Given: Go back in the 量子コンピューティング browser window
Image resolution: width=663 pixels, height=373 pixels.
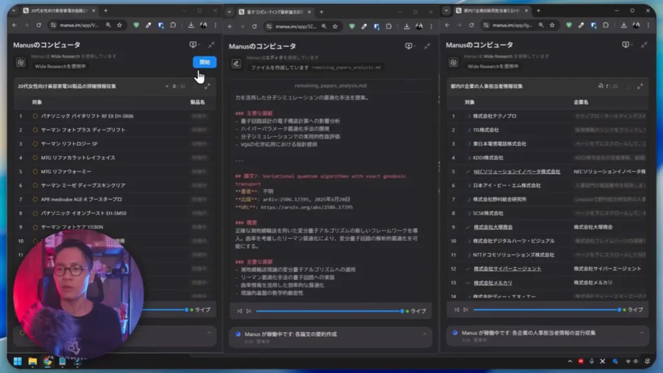Looking at the screenshot, I should [230, 27].
